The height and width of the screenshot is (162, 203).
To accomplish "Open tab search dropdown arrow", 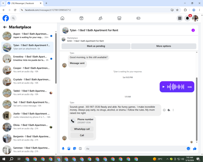I will click(x=3, y=3).
